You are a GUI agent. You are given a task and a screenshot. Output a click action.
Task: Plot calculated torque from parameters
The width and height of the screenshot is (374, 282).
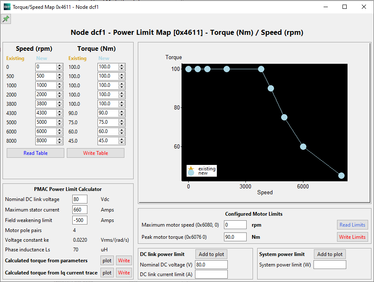(107, 261)
